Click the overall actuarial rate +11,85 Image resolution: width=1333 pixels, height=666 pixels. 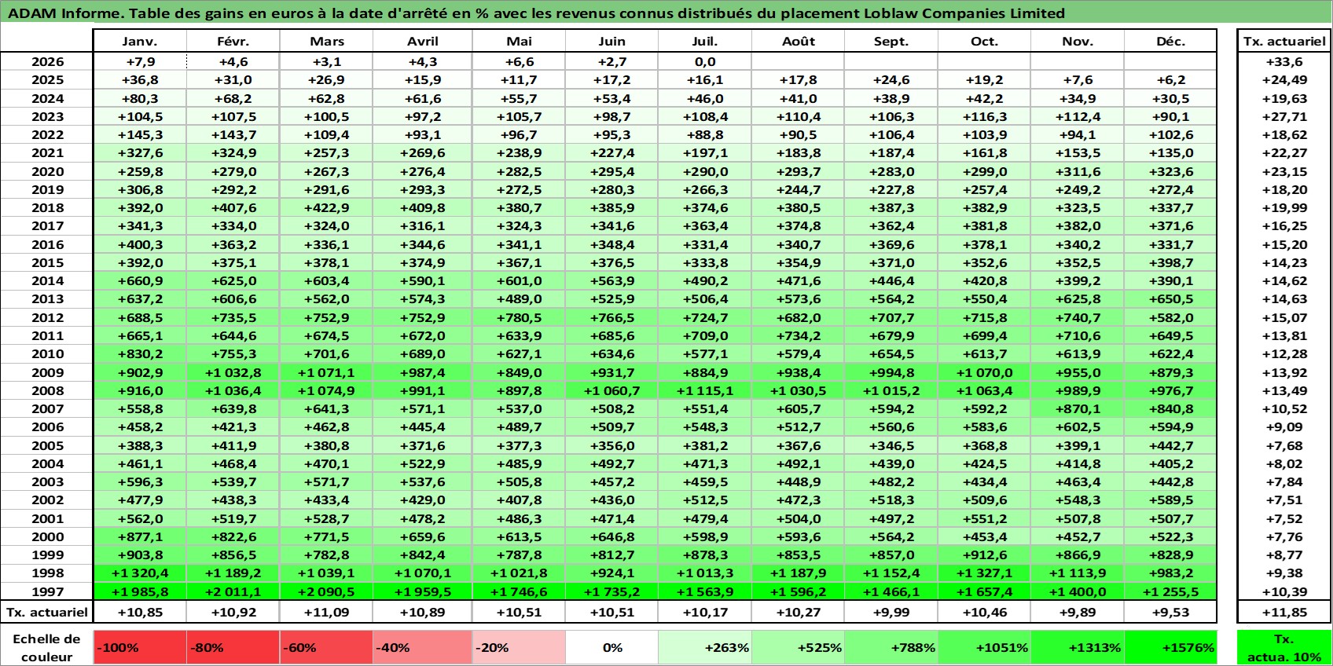tap(1284, 612)
